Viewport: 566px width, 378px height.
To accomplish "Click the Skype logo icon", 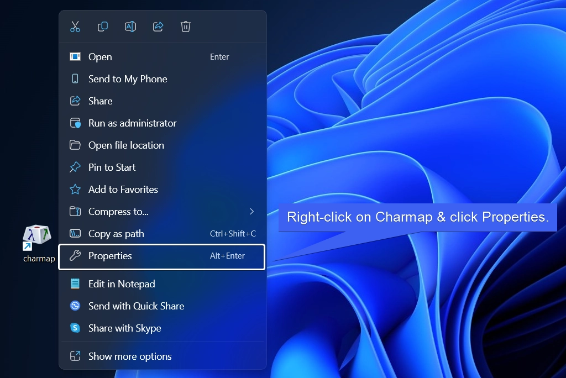I will (75, 328).
